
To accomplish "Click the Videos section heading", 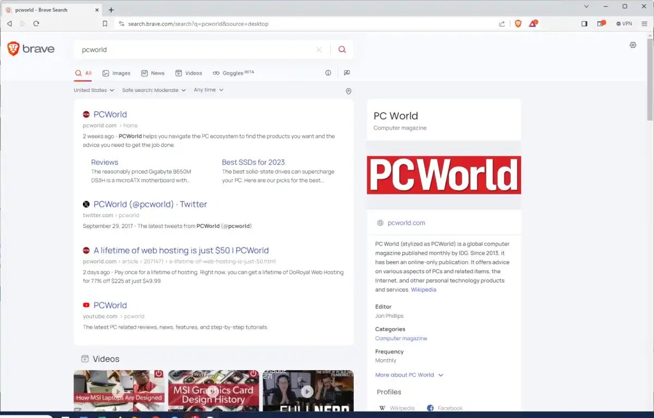I will tap(106, 359).
